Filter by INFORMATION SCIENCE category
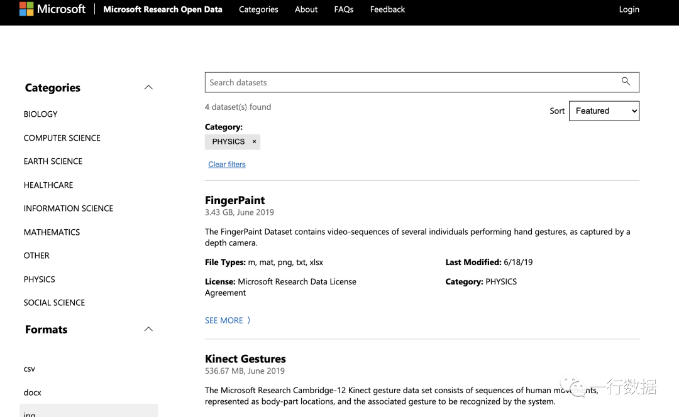The height and width of the screenshot is (417, 679). (69, 208)
